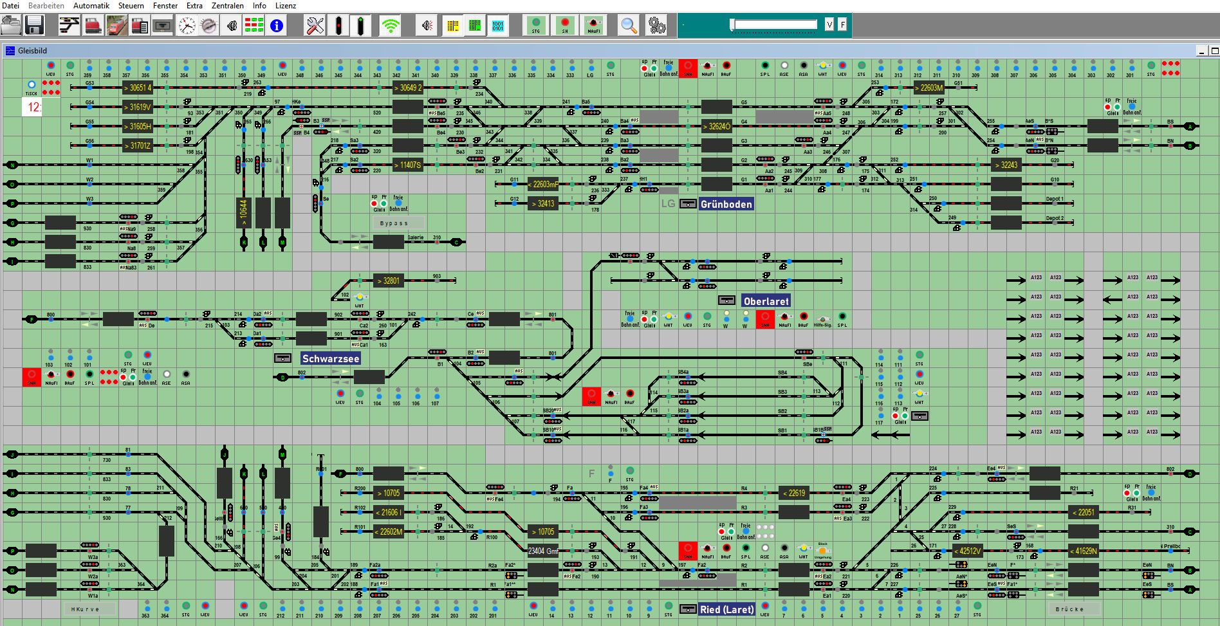Open the Datei menu
This screenshot has height=626, width=1220.
11,5
